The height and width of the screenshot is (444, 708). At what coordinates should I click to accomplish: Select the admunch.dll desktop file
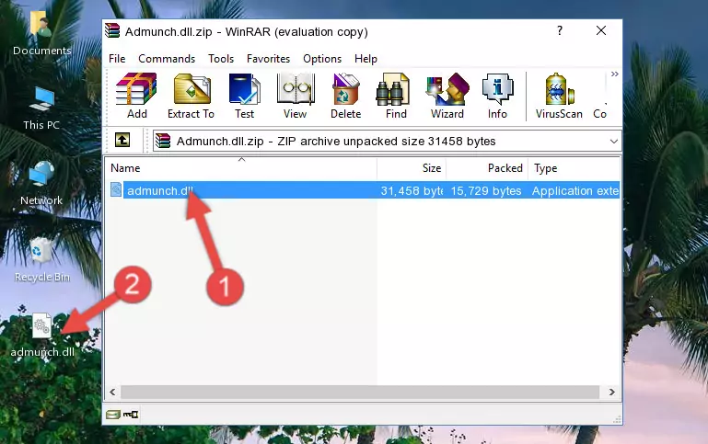point(41,336)
